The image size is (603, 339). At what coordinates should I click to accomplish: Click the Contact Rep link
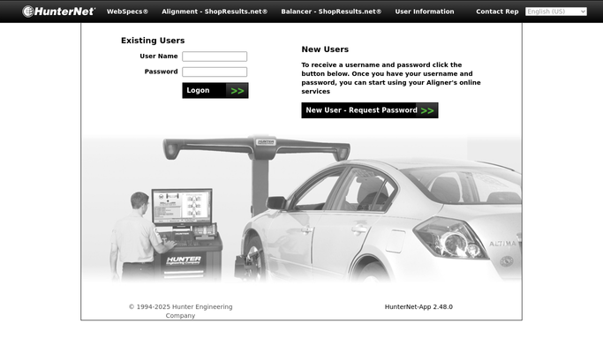pos(497,11)
